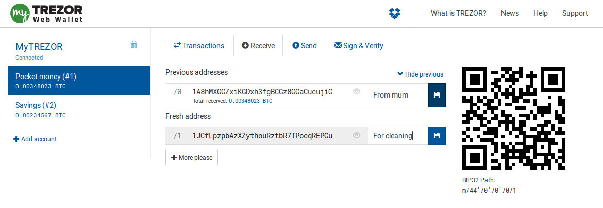Open the News link in header
The image size is (603, 208).
coord(510,13)
